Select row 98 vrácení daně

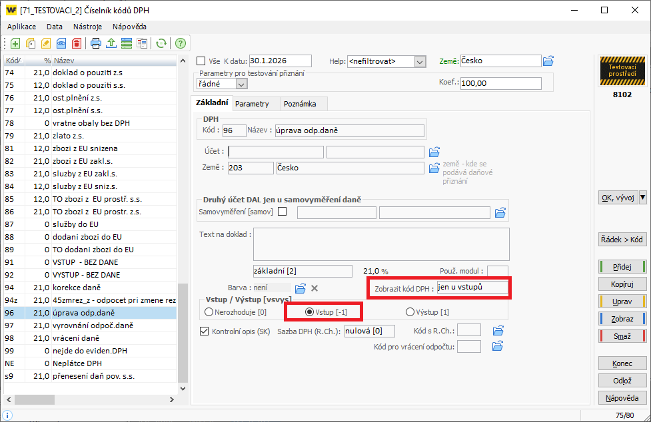91,338
